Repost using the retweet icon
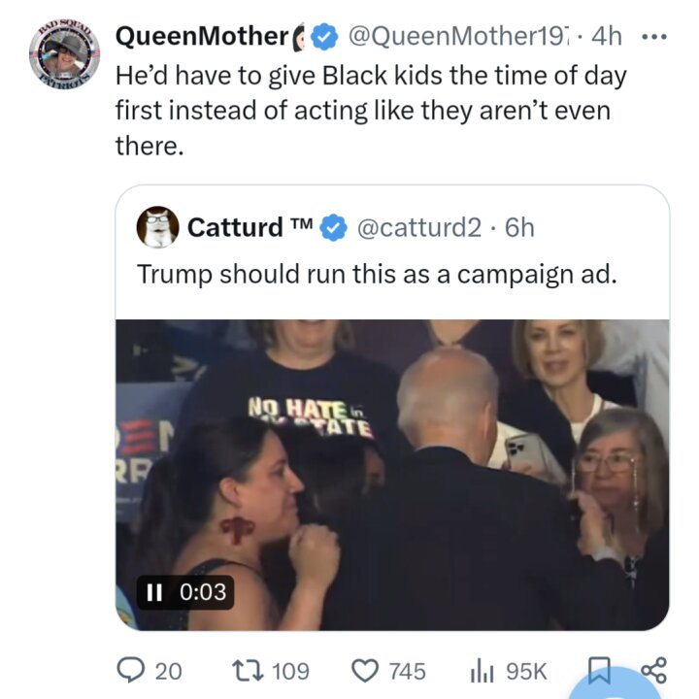 248,671
